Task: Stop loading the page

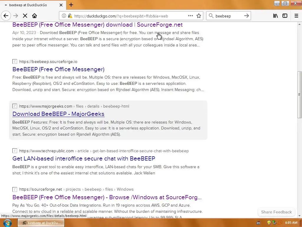Action: tap(25, 16)
